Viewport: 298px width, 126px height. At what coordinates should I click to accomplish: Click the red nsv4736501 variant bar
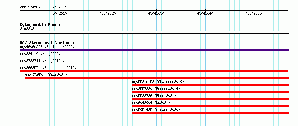157,78
